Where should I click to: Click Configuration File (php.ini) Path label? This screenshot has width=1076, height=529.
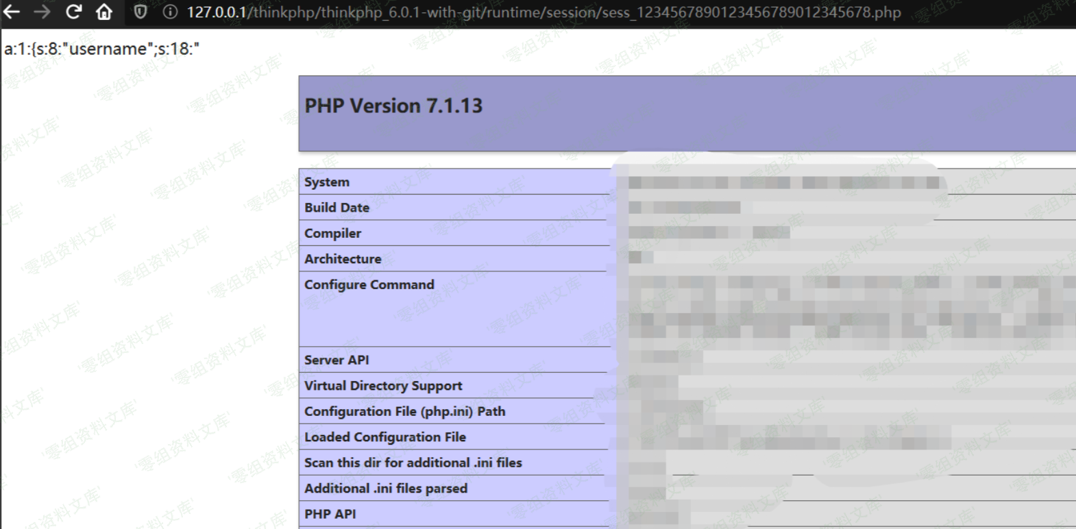404,412
